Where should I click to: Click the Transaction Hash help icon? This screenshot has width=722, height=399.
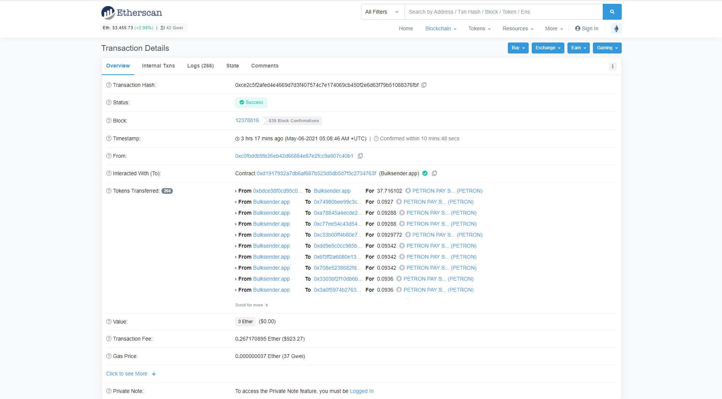point(109,85)
